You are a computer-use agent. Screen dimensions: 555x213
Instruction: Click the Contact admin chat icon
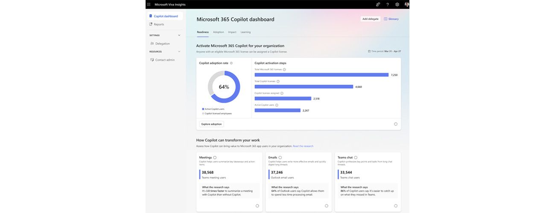click(152, 60)
